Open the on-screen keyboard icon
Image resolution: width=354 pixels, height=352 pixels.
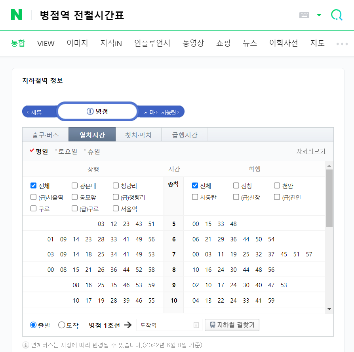(304, 15)
